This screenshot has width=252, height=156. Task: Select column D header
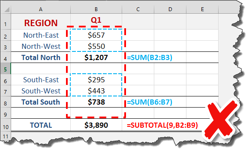pos(170,9)
